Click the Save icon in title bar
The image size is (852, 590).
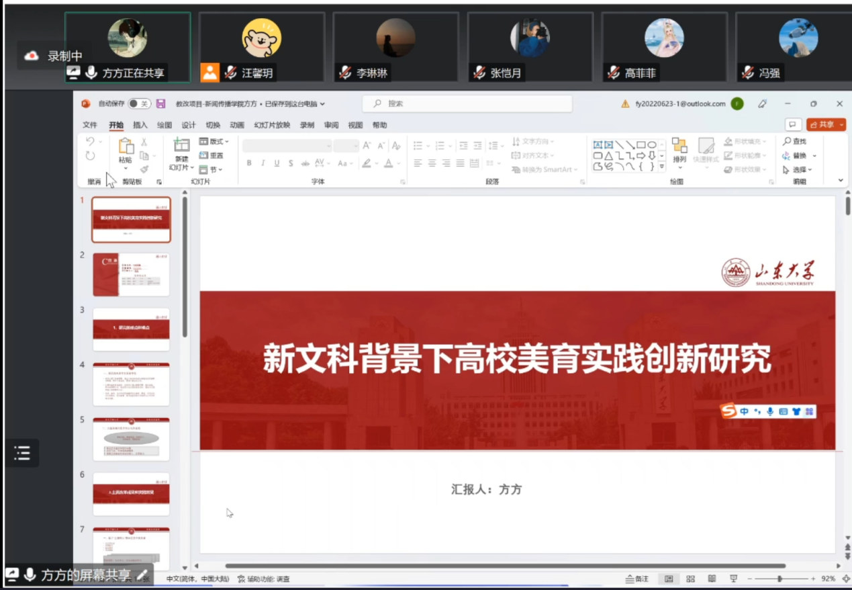[160, 103]
